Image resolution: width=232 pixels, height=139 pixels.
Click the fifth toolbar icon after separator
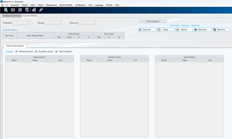[34, 10]
